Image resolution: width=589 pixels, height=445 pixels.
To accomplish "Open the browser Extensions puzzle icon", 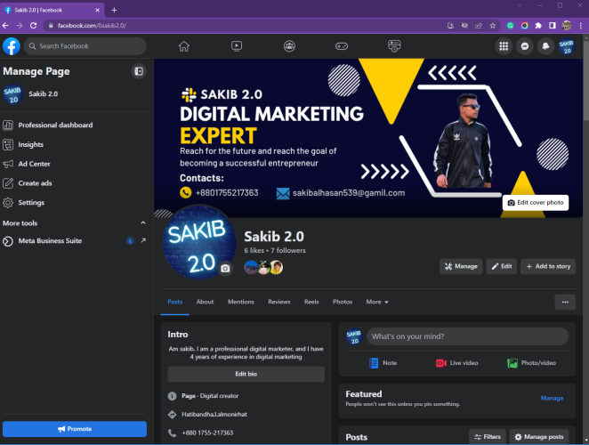I will [x=538, y=26].
